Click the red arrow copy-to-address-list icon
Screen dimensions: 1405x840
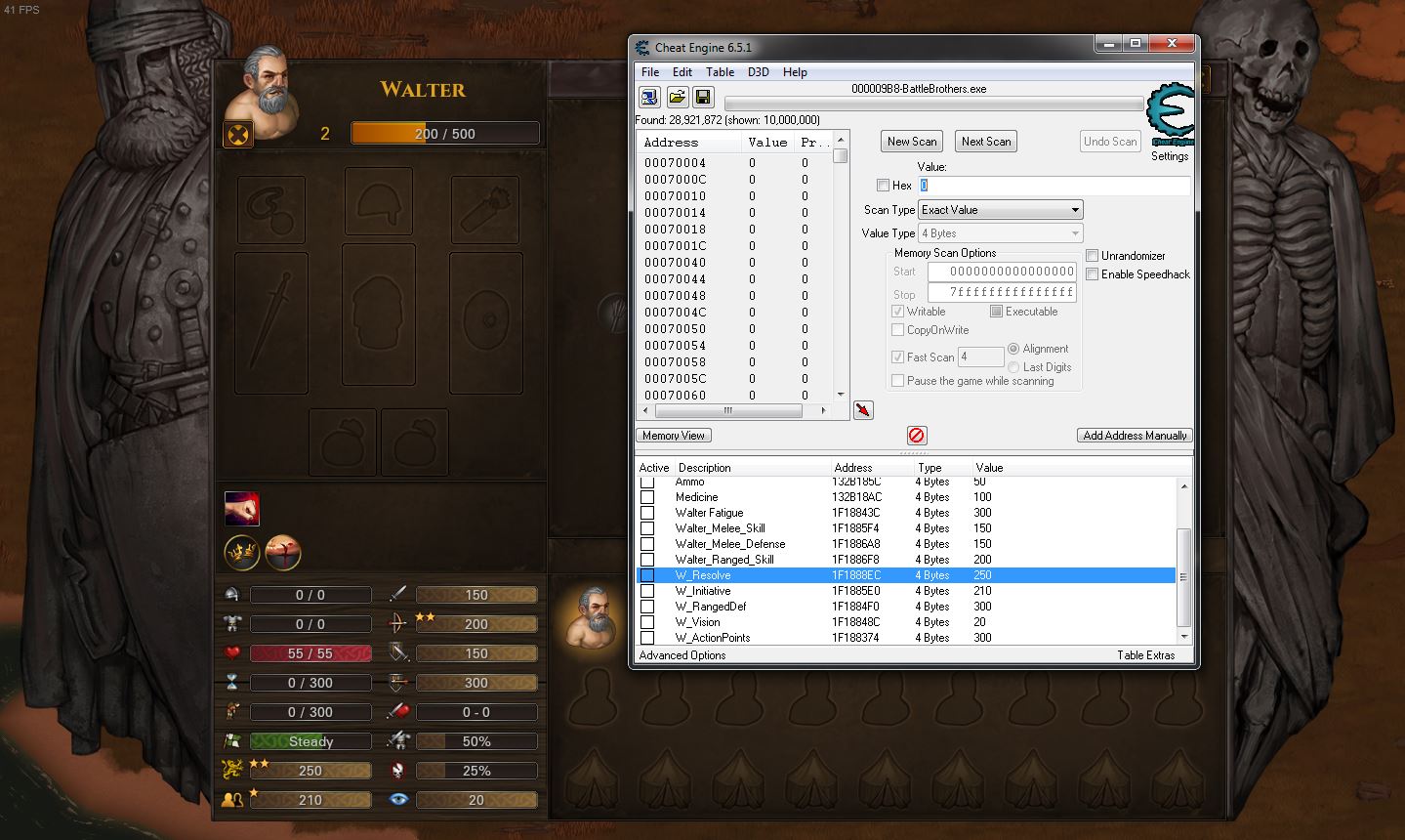tap(863, 409)
